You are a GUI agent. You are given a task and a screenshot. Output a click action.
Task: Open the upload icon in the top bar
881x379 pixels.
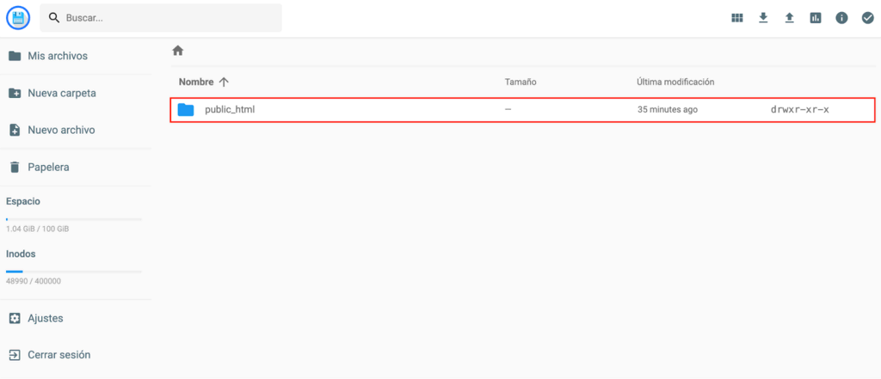789,18
